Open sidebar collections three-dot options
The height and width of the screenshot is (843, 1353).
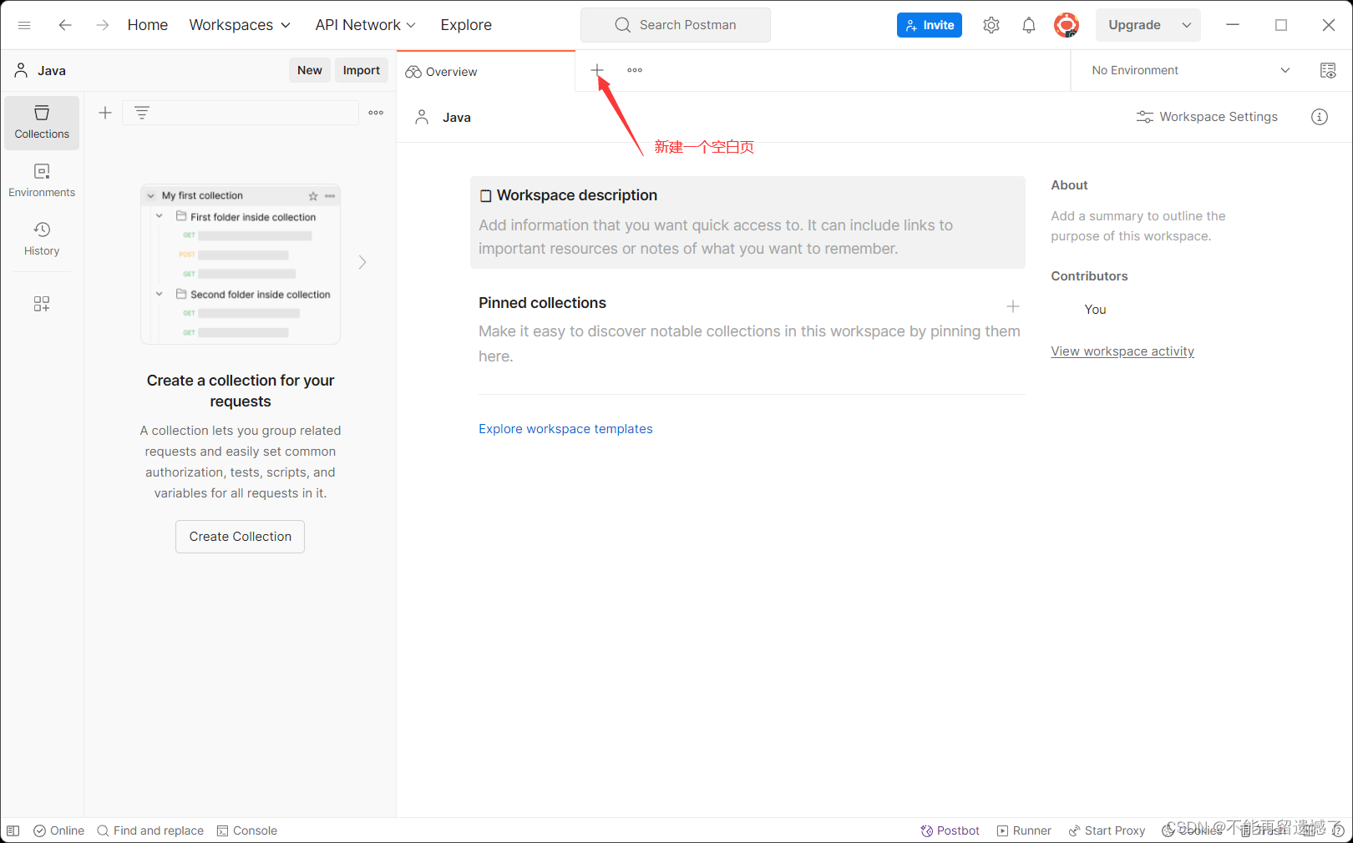(x=376, y=113)
